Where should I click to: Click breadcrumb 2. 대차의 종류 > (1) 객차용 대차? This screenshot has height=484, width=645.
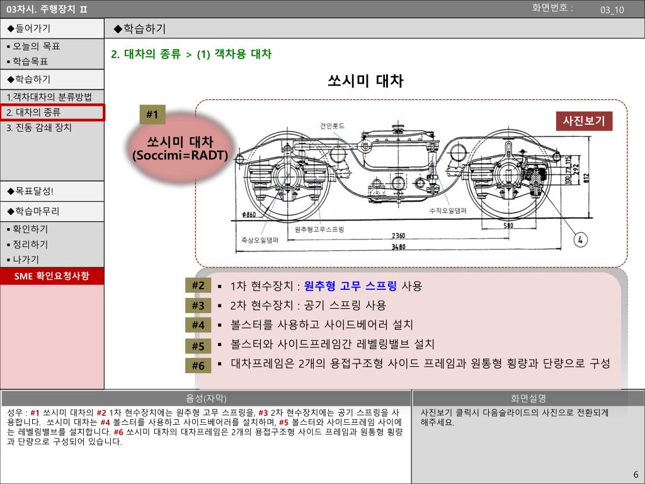pos(191,54)
